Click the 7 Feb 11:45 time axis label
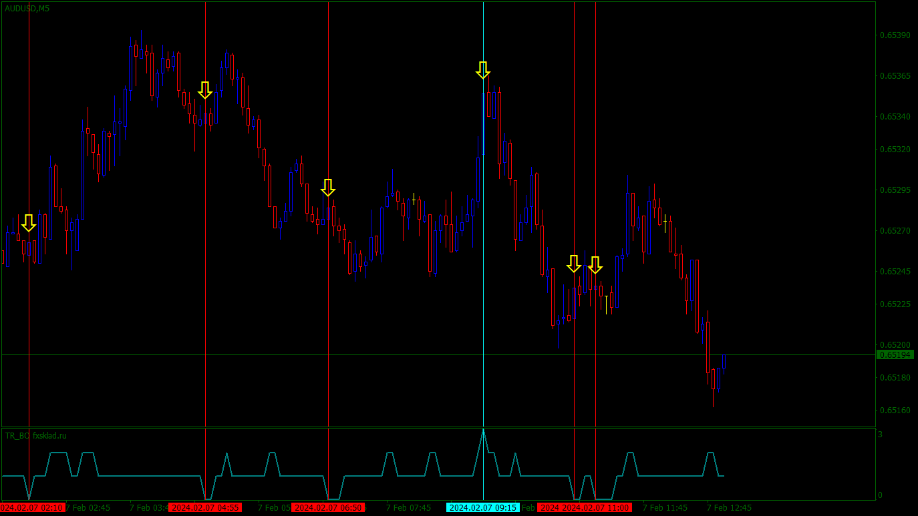Image resolution: width=918 pixels, height=516 pixels. (665, 508)
